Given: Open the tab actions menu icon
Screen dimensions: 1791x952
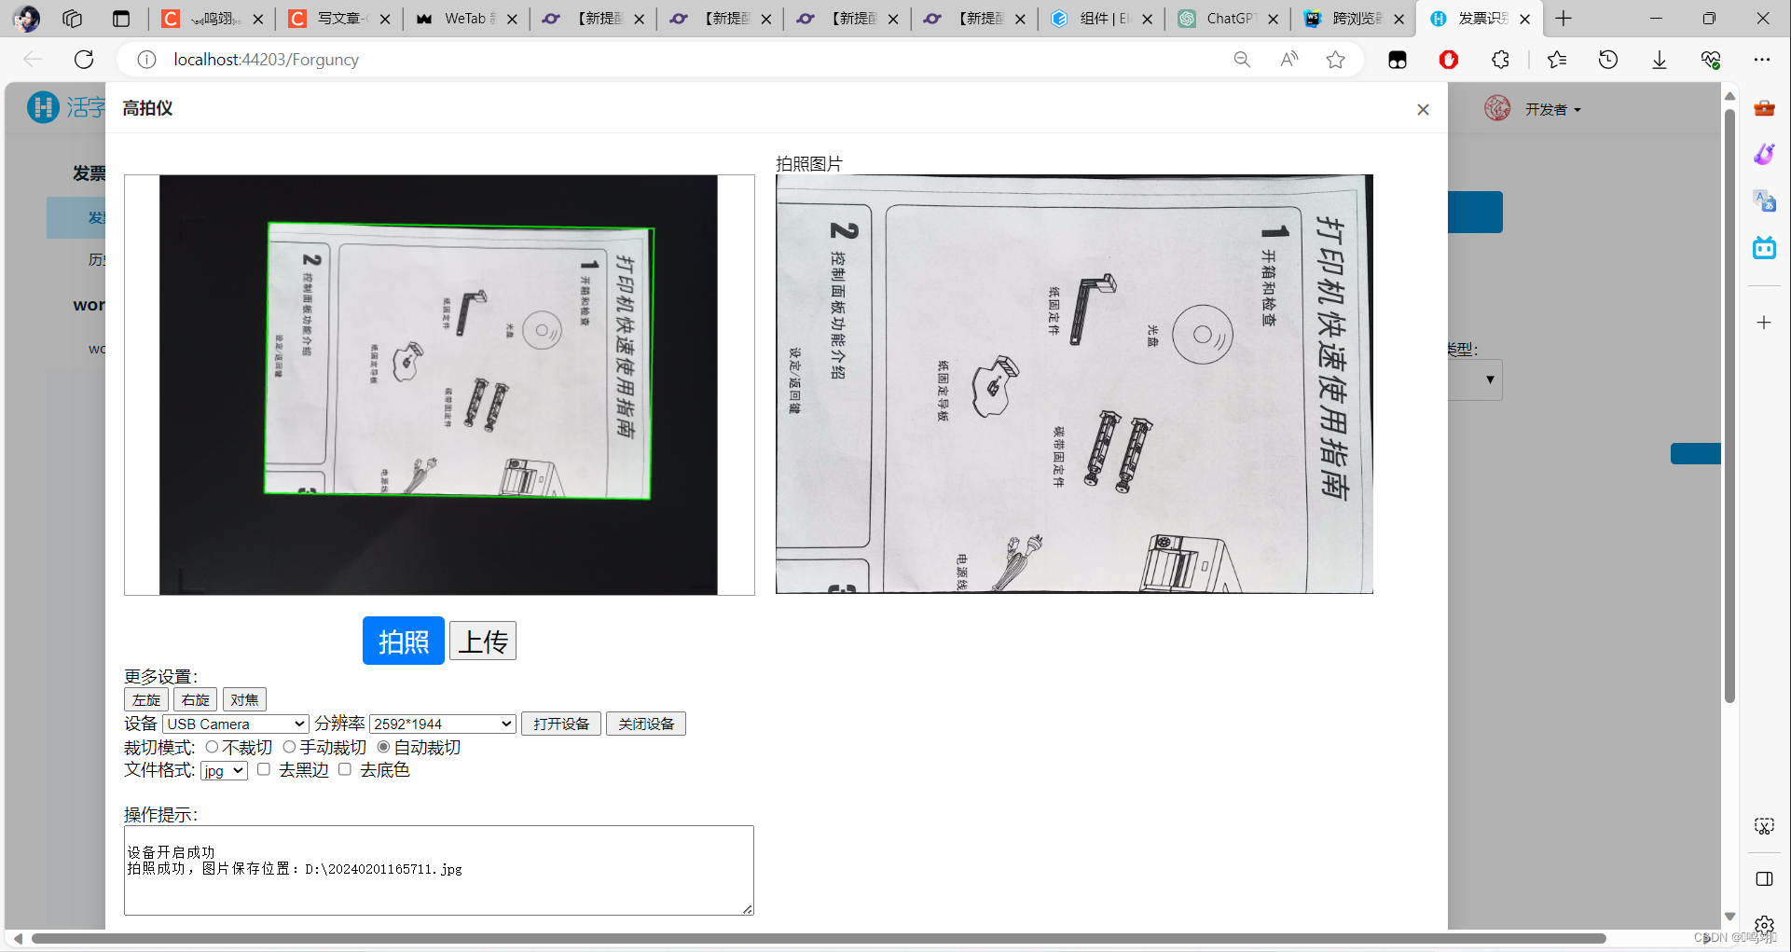Looking at the screenshot, I should pyautogui.click(x=121, y=19).
